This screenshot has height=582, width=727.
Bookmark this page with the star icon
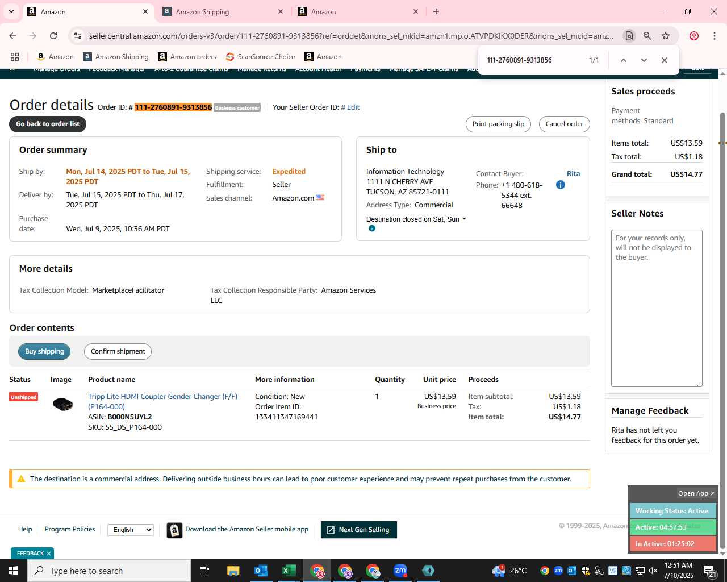pos(666,36)
